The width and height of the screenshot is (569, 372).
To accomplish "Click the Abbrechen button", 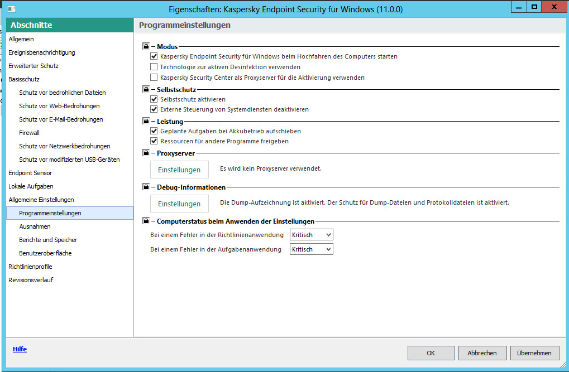I will [482, 353].
